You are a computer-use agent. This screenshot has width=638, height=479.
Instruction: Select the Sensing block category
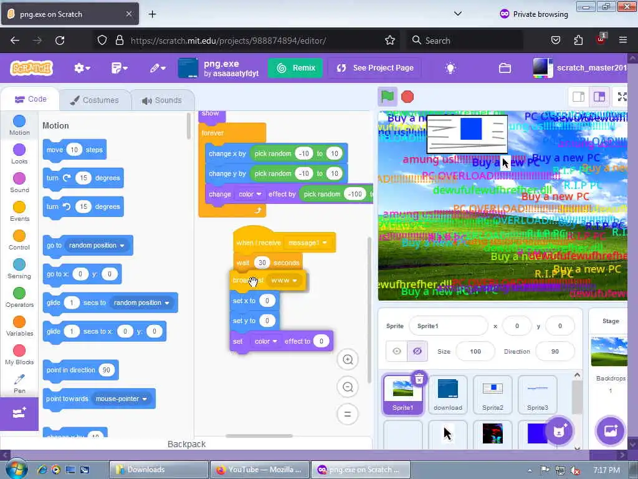coord(19,268)
